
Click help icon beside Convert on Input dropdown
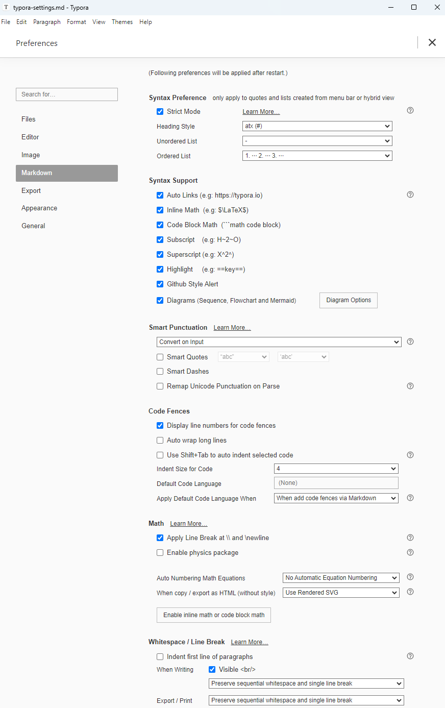pyautogui.click(x=410, y=341)
